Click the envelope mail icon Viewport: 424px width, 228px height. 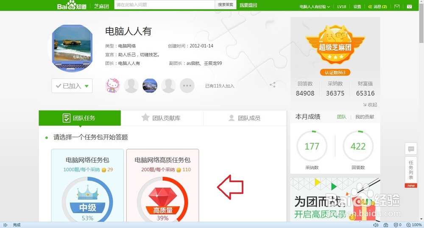click(x=397, y=6)
